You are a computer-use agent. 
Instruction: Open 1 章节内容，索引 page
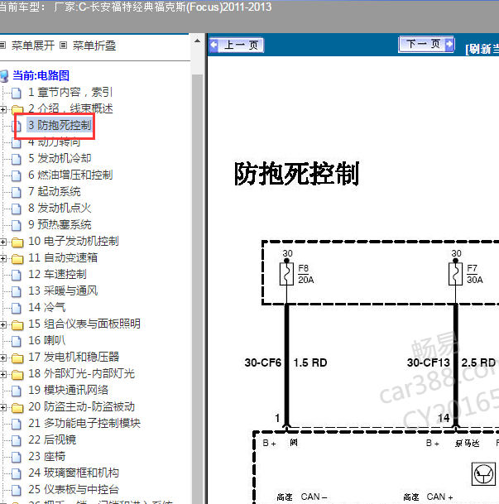(x=70, y=92)
